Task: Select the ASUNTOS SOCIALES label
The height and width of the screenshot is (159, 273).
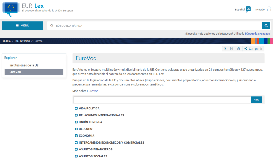Action: (93, 156)
